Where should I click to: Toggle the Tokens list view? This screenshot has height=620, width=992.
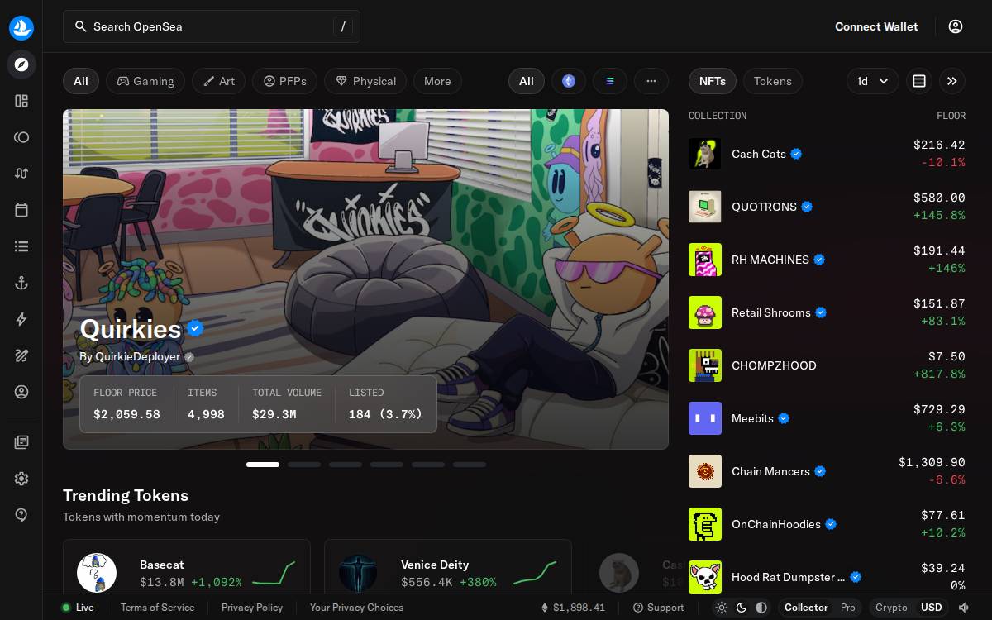tap(773, 81)
